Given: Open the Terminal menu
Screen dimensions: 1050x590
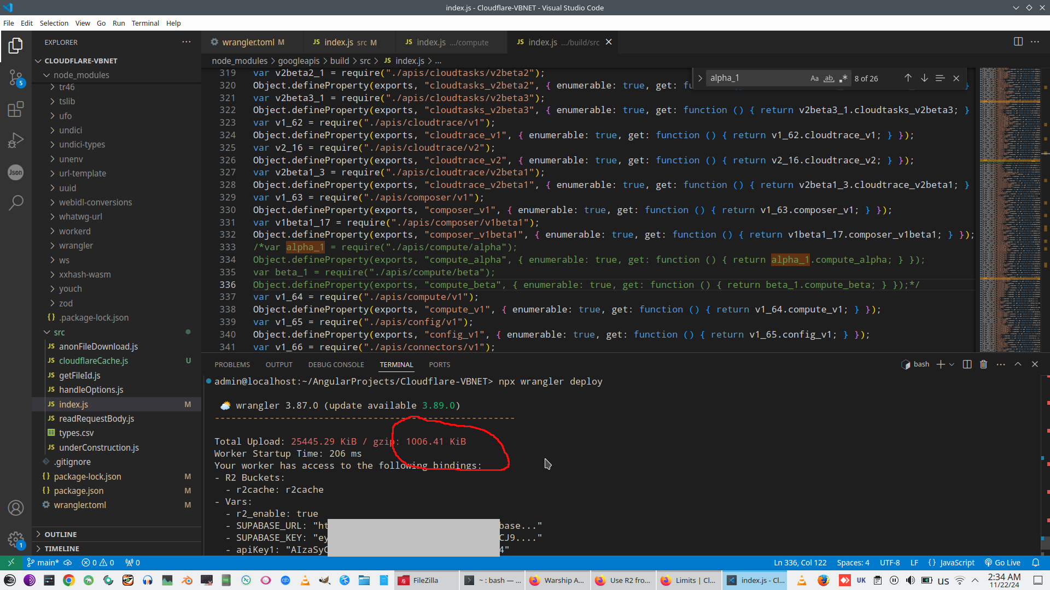Looking at the screenshot, I should point(145,23).
